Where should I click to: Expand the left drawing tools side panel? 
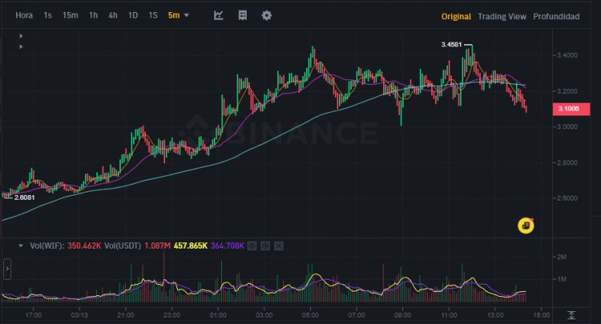(7, 269)
